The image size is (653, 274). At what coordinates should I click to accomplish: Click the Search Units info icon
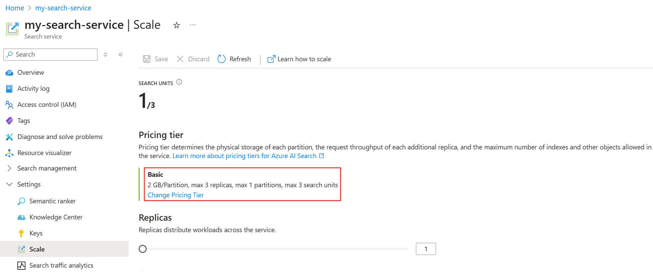(x=179, y=82)
